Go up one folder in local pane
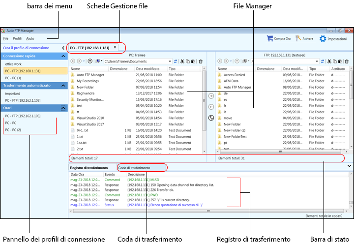Image resolution: width=354 pixels, height=247 pixels. tap(90, 62)
